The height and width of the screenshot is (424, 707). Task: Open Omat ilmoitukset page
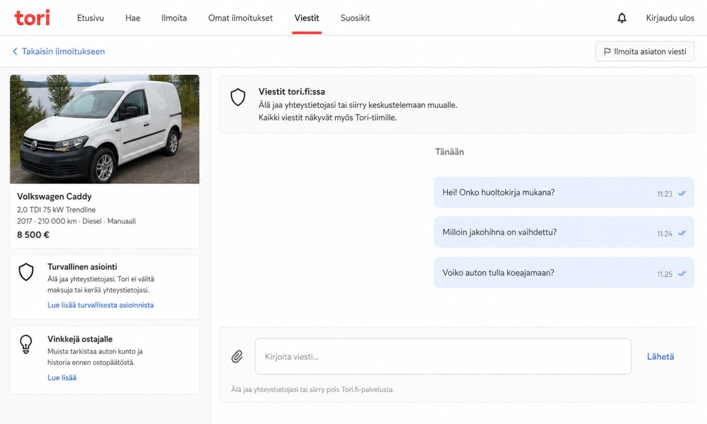[x=240, y=18]
